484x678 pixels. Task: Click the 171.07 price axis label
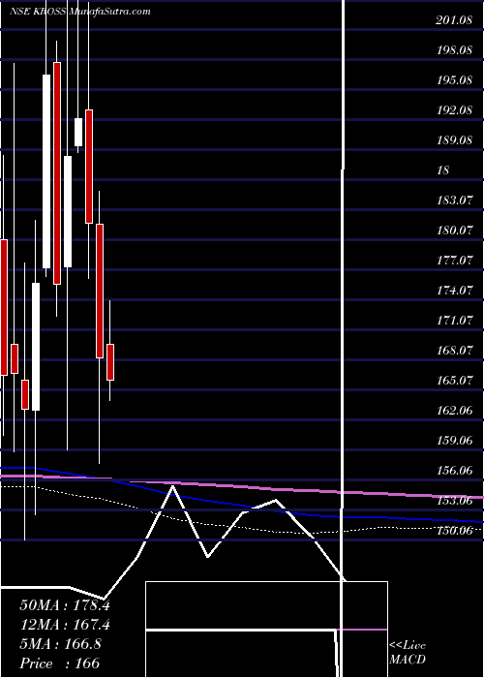click(x=453, y=321)
